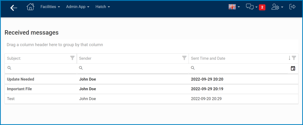Open the Sender column filter icon
The image size is (303, 125).
pyautogui.click(x=184, y=58)
